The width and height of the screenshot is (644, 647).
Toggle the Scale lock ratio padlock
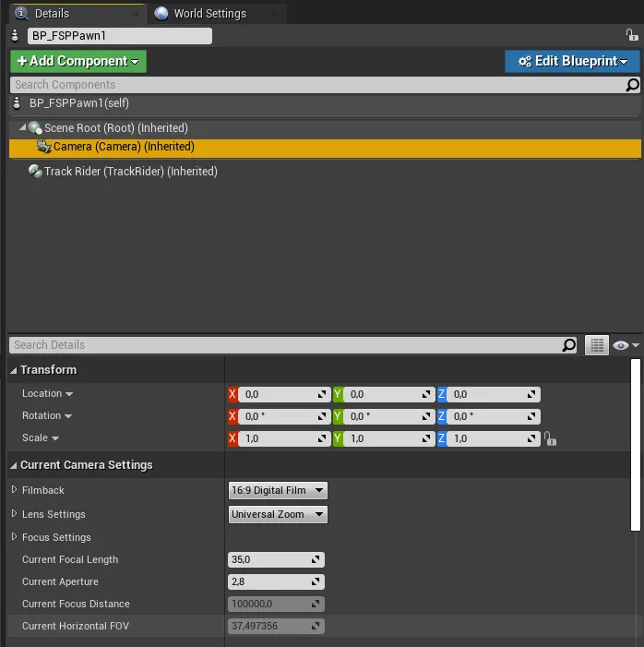[550, 439]
